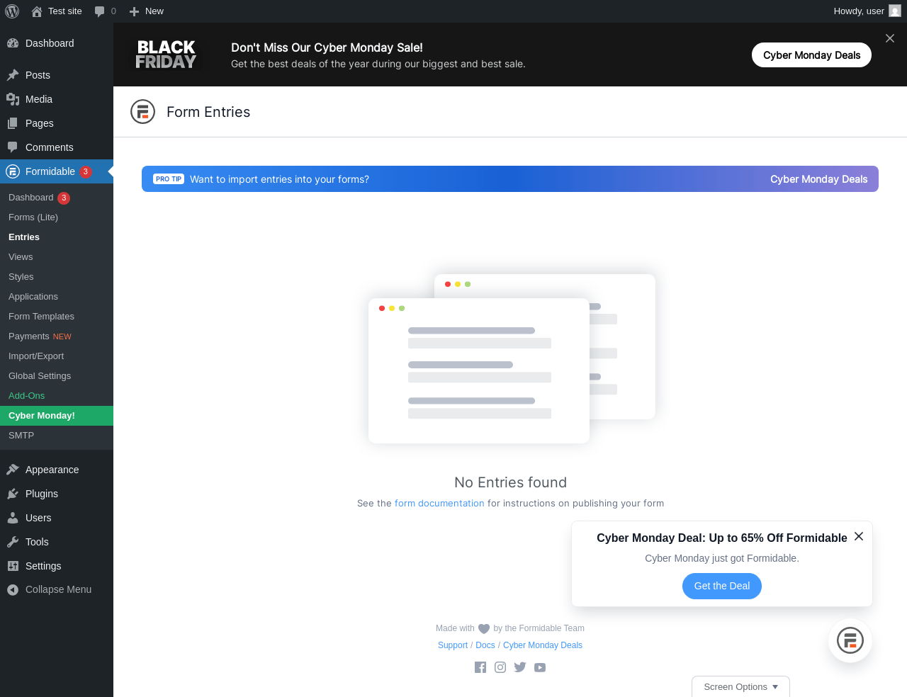Viewport: 907px width, 697px height.
Task: Open the footer Cyber Monday Deals link
Action: (x=543, y=645)
